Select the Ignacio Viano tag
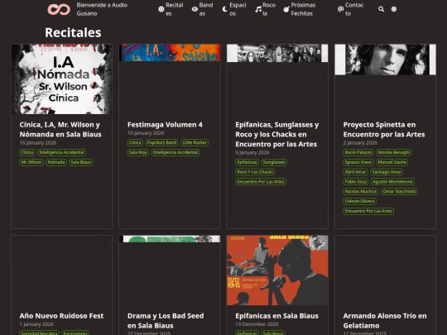This screenshot has width=447, height=335. pyautogui.click(x=358, y=162)
